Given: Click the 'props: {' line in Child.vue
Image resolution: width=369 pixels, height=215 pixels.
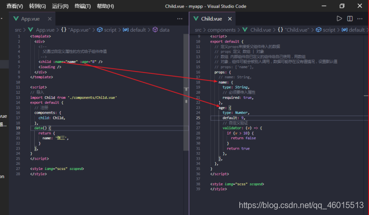Looking at the screenshot, I should (222, 72).
